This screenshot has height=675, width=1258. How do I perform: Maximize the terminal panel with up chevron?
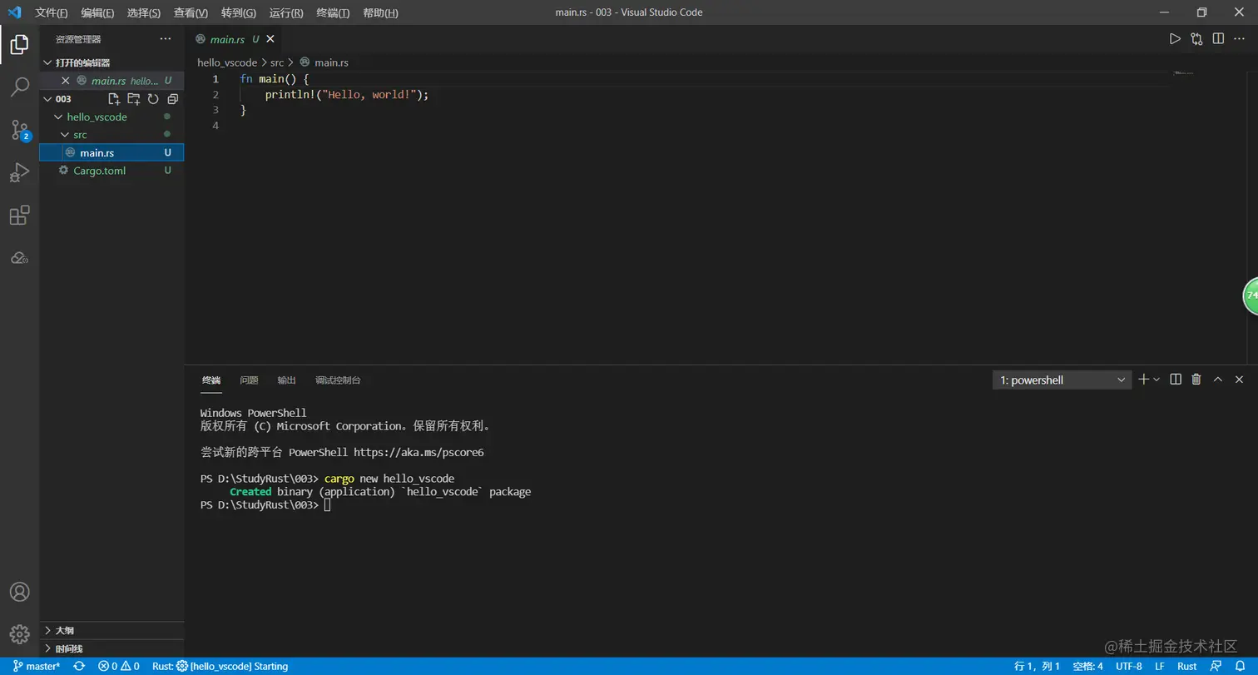tap(1218, 379)
